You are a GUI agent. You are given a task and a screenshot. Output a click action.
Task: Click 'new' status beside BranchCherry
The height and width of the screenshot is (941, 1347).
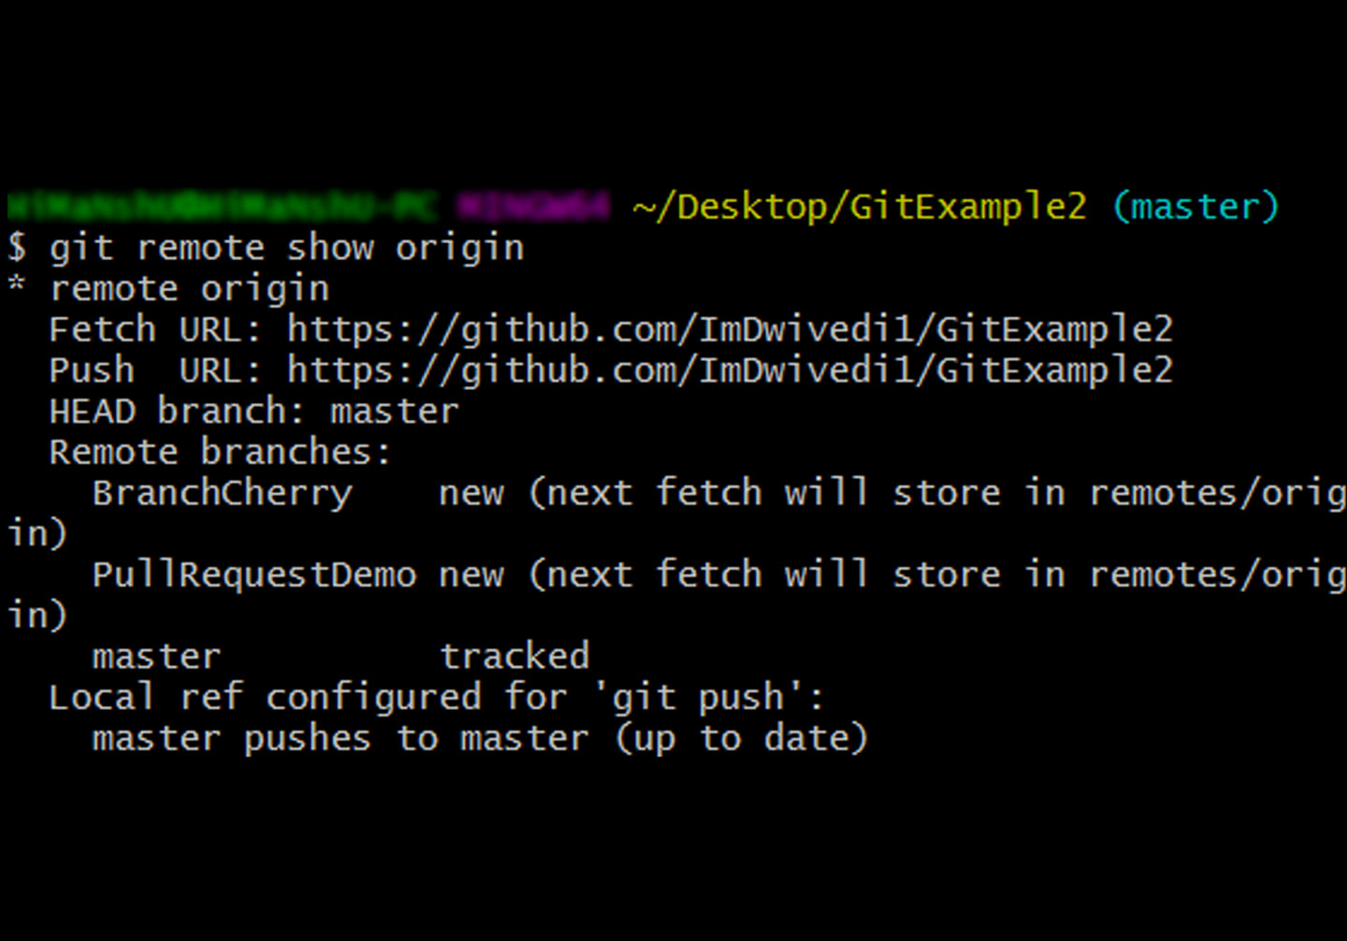click(471, 494)
